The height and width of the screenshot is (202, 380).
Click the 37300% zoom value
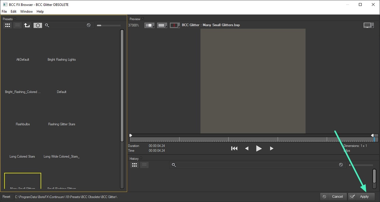[x=134, y=25]
